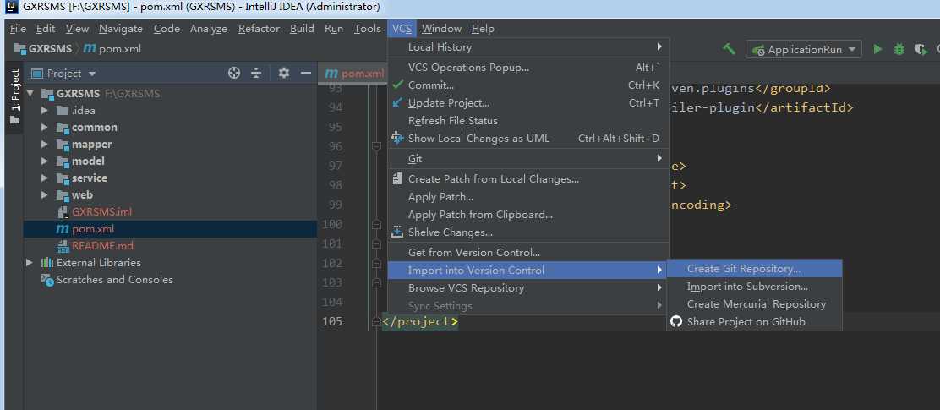940x410 pixels.
Task: Expand the web module folder
Action: pyautogui.click(x=44, y=194)
